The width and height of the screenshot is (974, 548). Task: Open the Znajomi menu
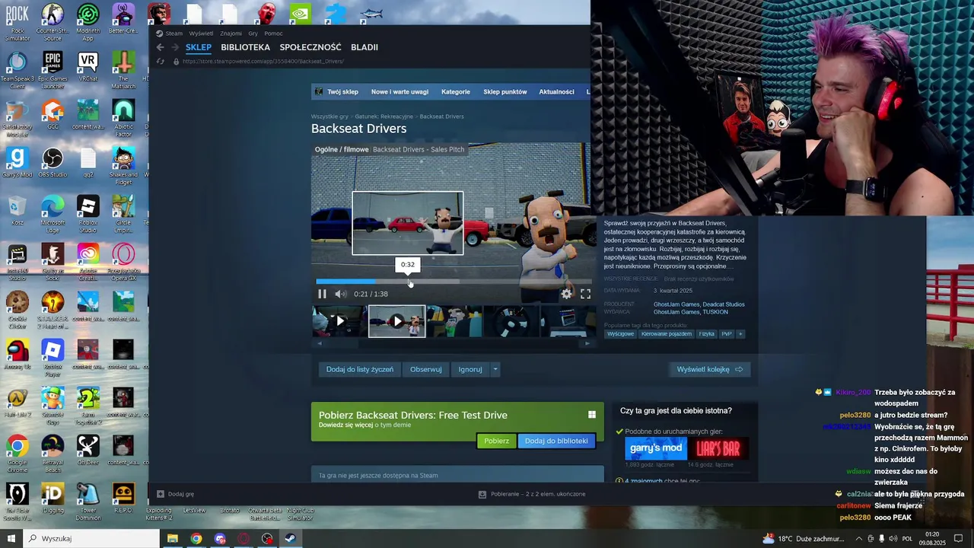coord(231,33)
